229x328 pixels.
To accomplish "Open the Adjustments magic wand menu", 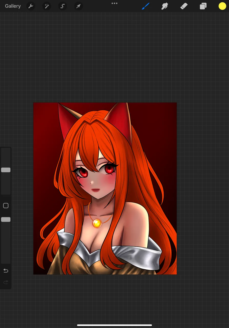I will pyautogui.click(x=47, y=6).
